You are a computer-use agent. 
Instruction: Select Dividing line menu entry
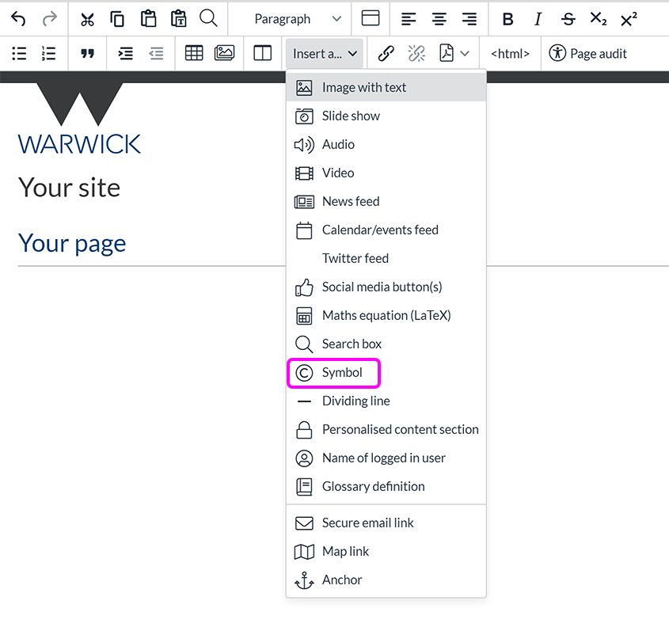pyautogui.click(x=355, y=401)
